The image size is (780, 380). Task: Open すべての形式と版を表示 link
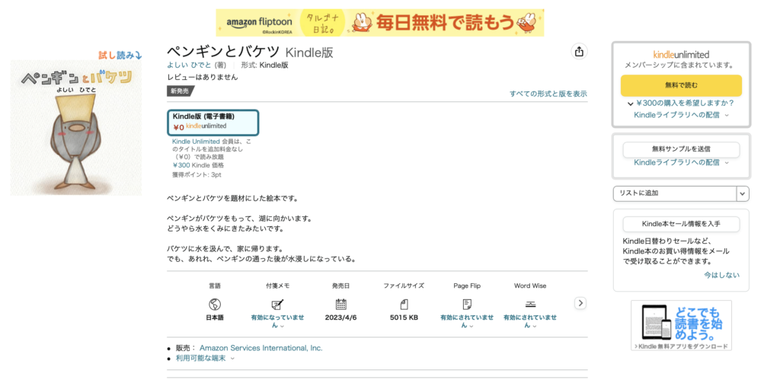click(x=548, y=94)
